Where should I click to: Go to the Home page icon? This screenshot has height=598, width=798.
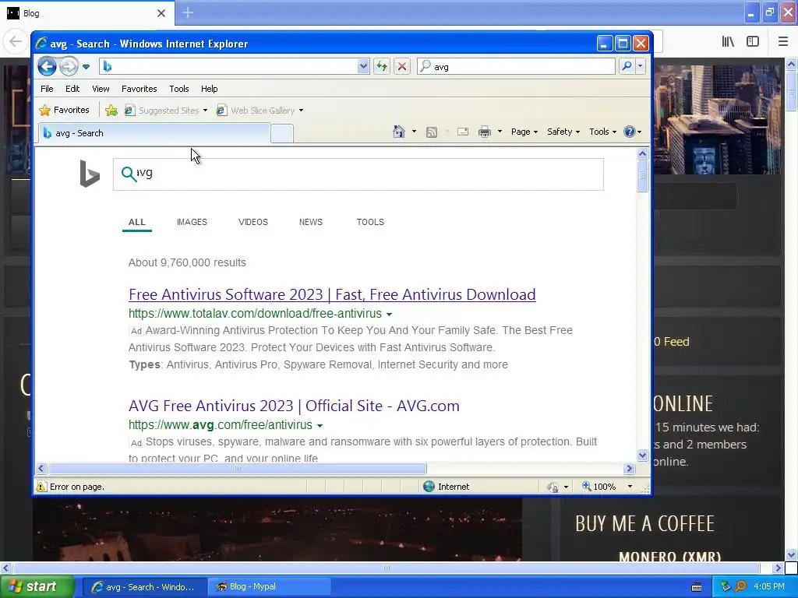[x=399, y=132]
